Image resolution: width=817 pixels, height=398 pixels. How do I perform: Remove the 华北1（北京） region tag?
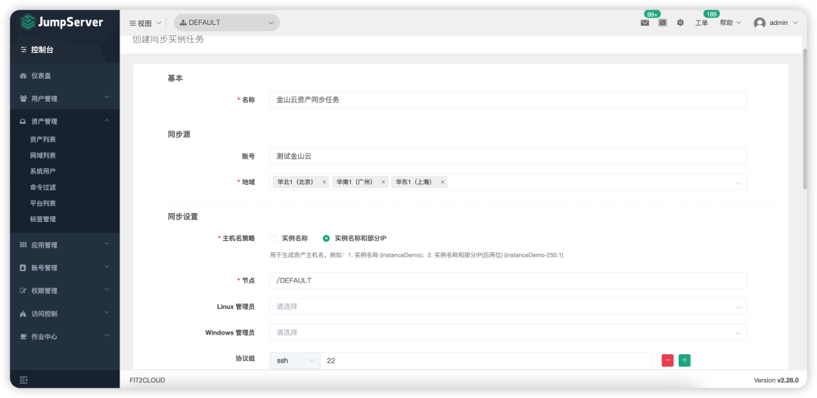pyautogui.click(x=324, y=182)
